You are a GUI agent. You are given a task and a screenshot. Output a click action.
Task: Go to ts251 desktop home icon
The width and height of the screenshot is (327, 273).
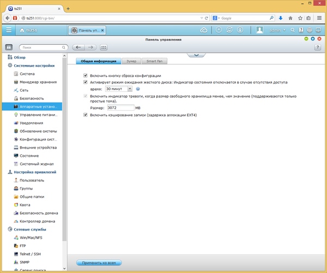[22, 30]
